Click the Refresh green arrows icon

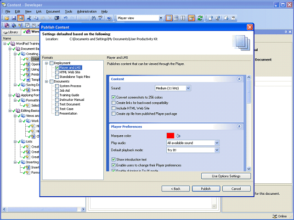tap(200, 18)
